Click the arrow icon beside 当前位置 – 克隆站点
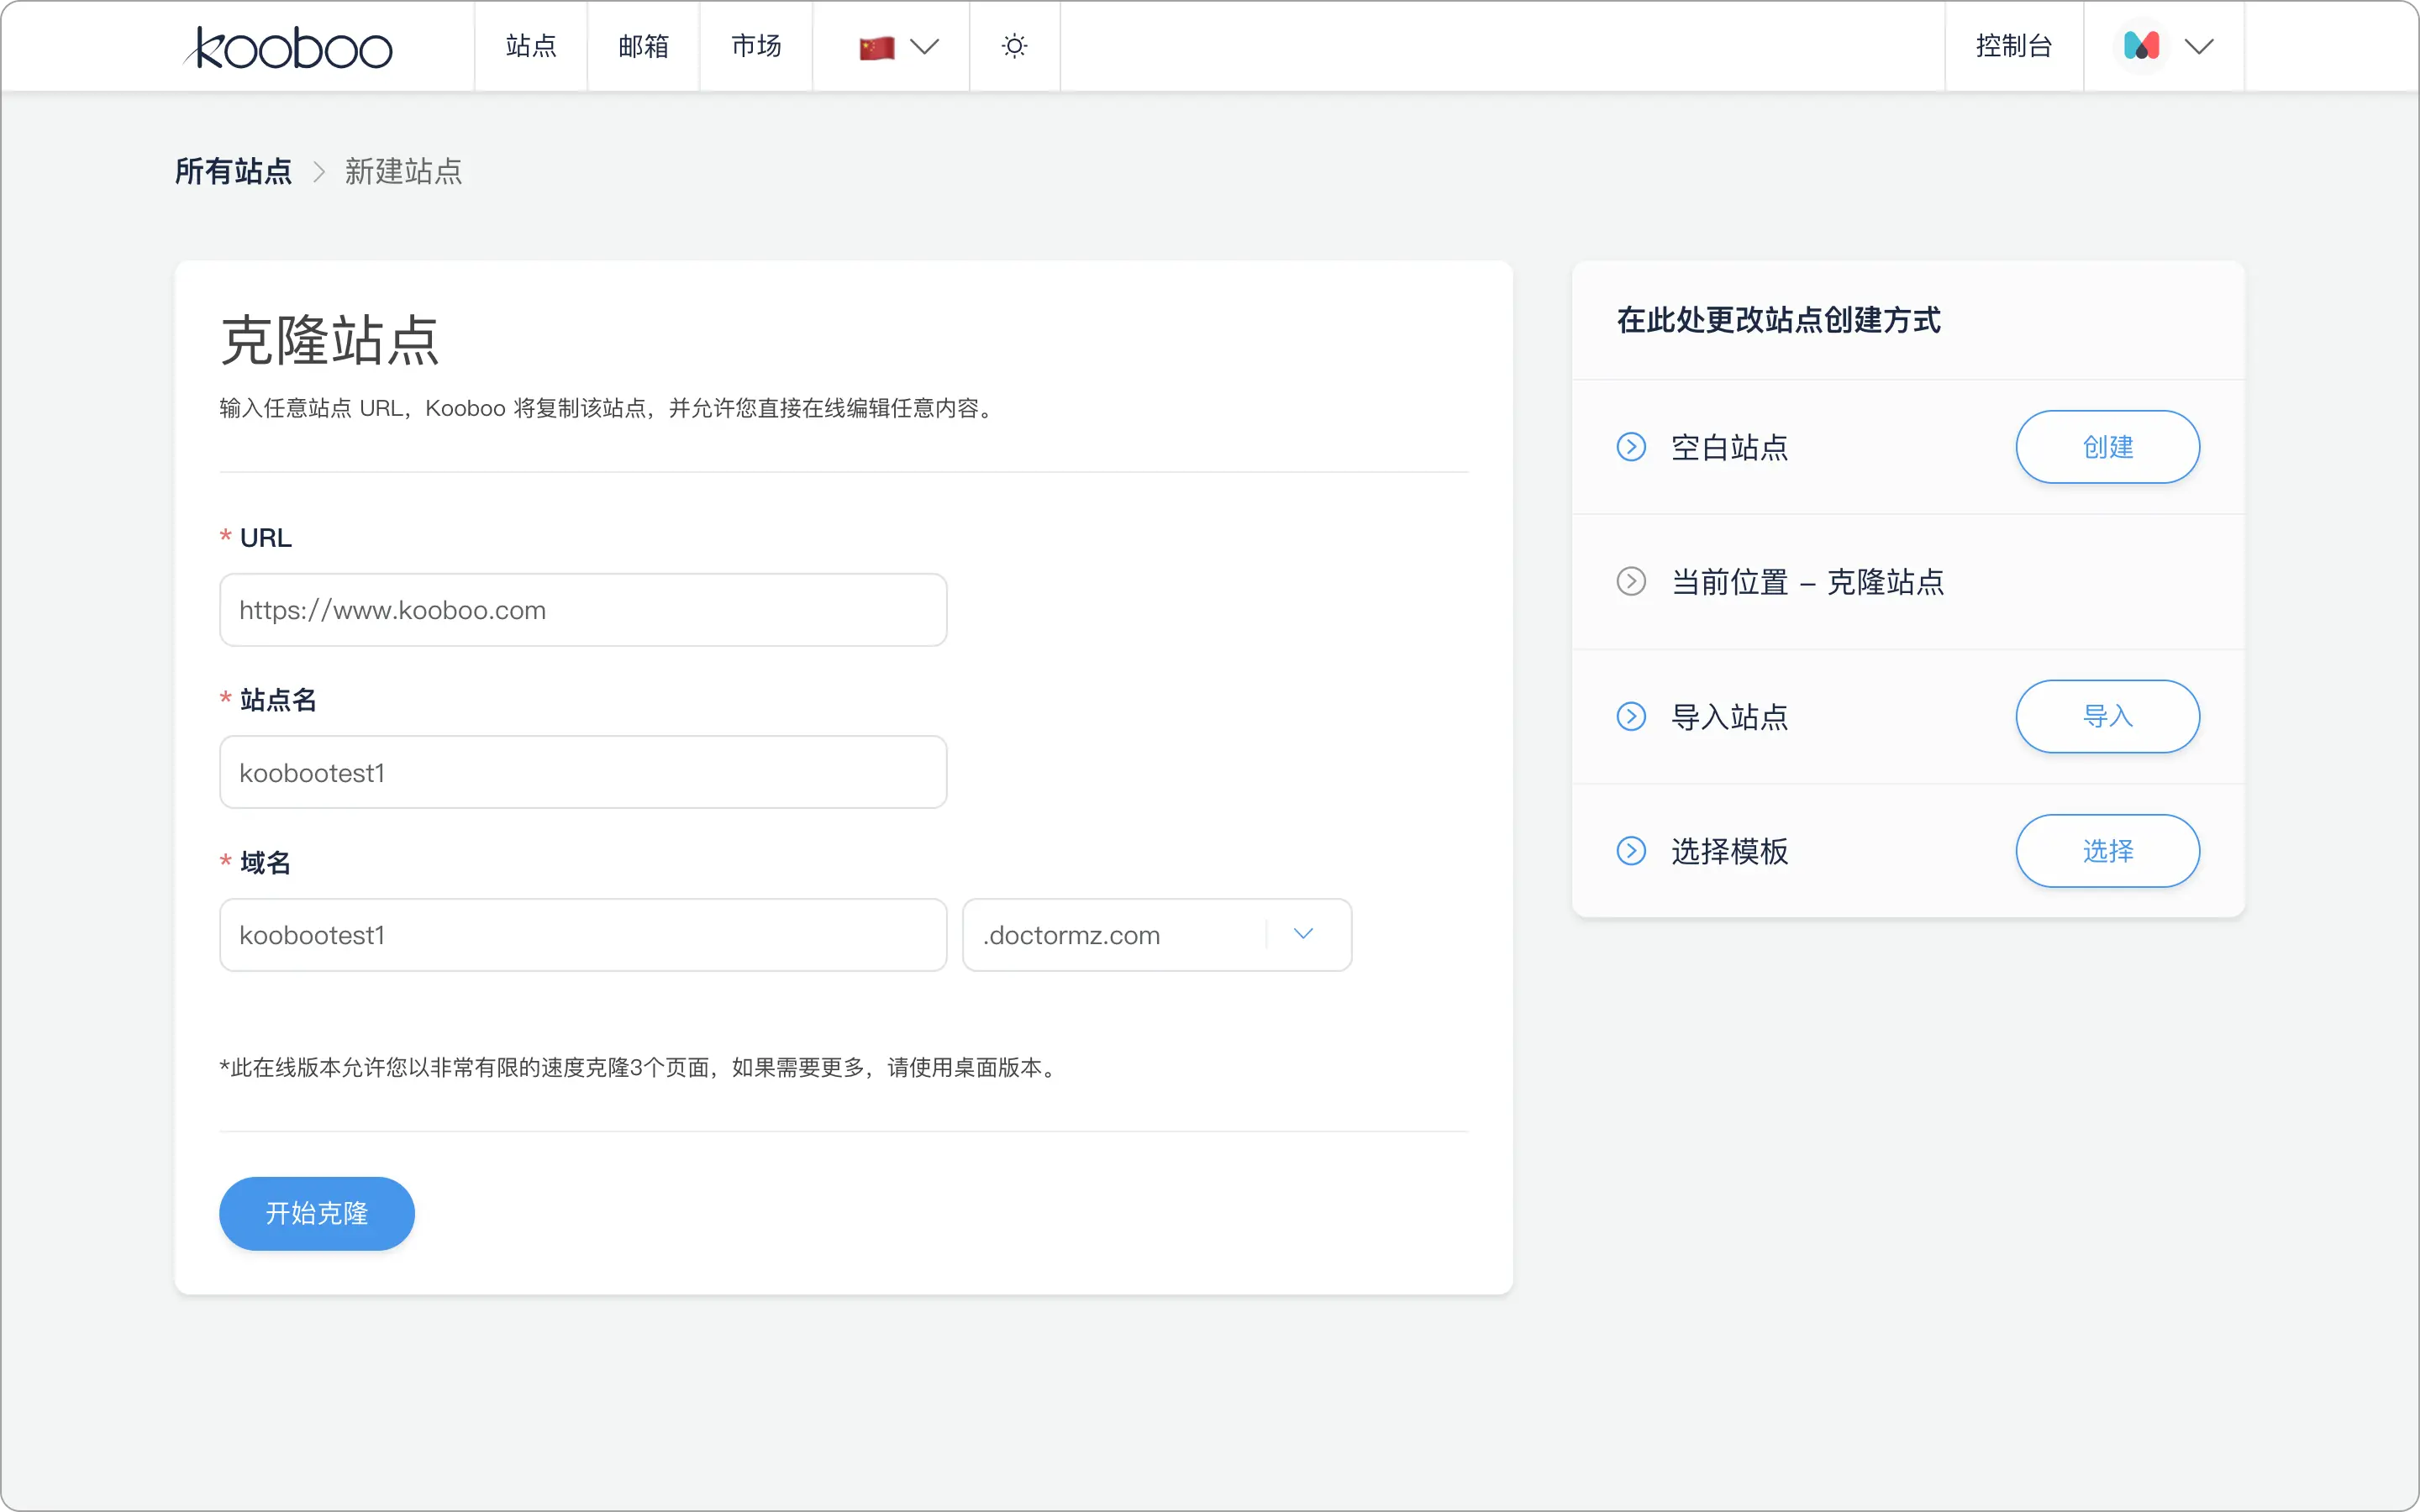This screenshot has height=1512, width=2420. pos(1631,581)
